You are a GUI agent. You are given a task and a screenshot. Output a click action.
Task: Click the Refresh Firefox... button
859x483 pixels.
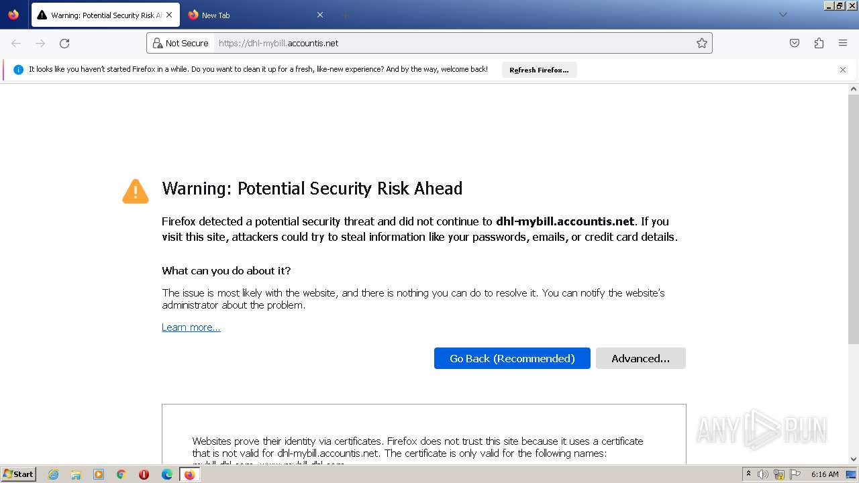tap(539, 70)
